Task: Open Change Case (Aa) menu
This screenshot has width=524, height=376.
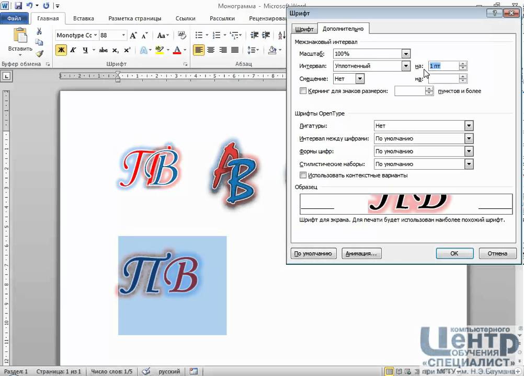Action: pos(163,36)
